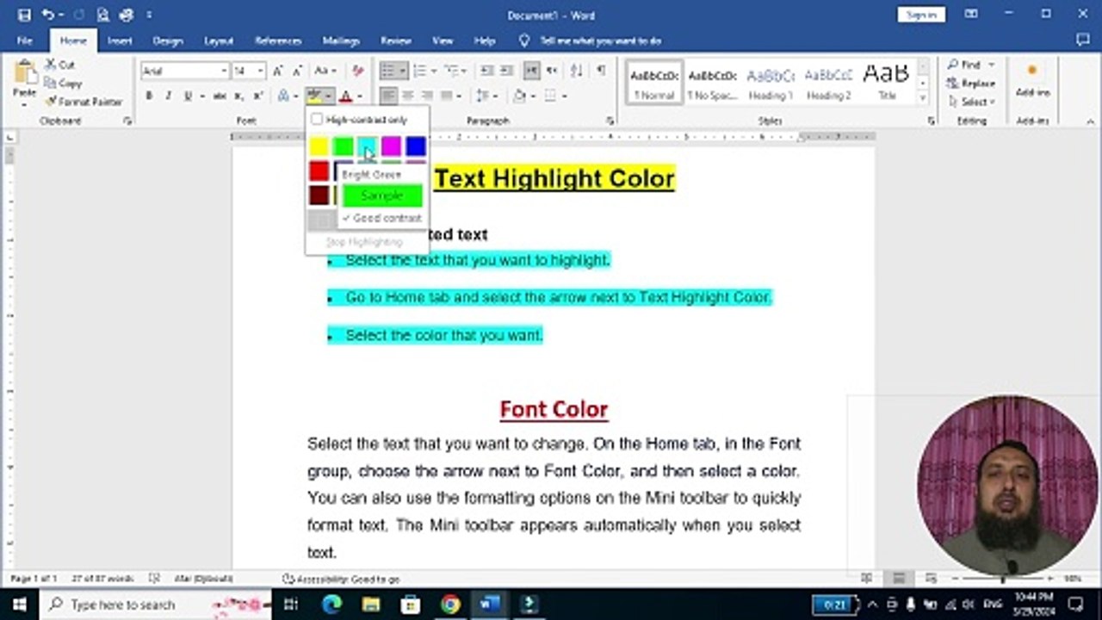Click the Replace button
This screenshot has width=1102, height=620.
(970, 83)
